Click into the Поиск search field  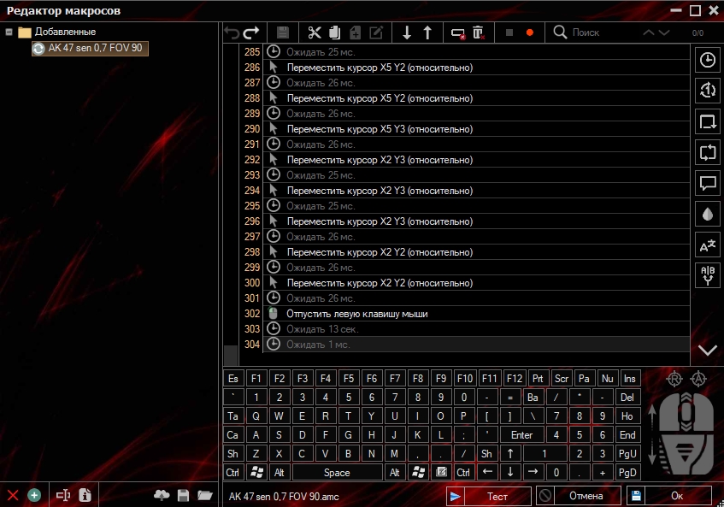click(x=598, y=32)
